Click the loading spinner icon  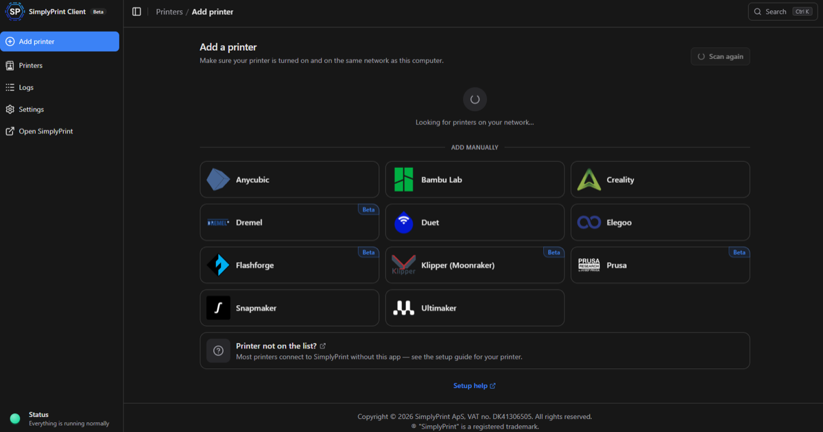pos(475,99)
